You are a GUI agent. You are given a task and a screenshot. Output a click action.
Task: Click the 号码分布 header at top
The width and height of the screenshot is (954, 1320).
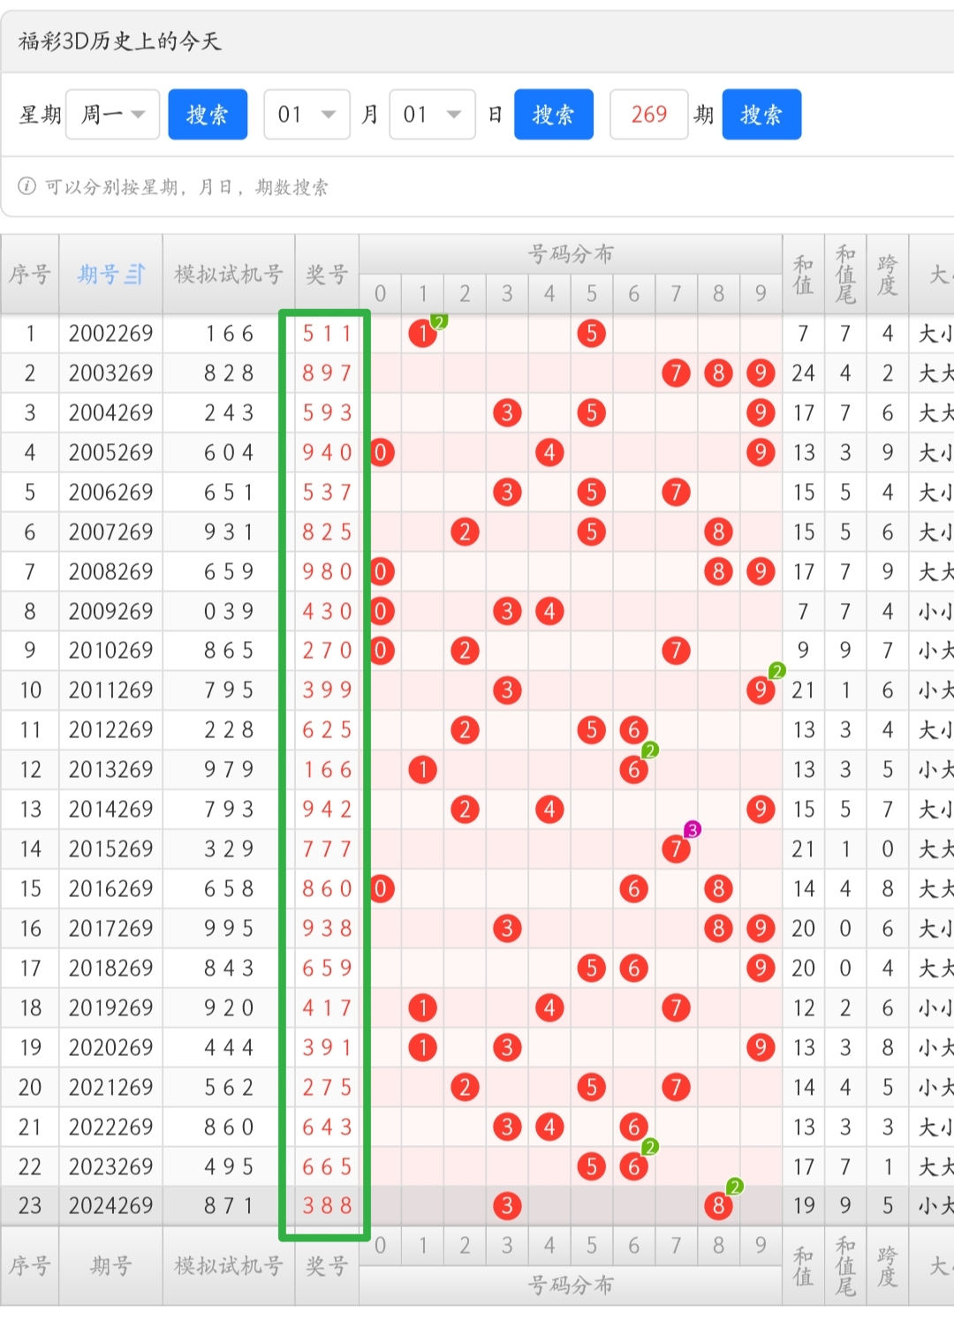click(x=571, y=254)
